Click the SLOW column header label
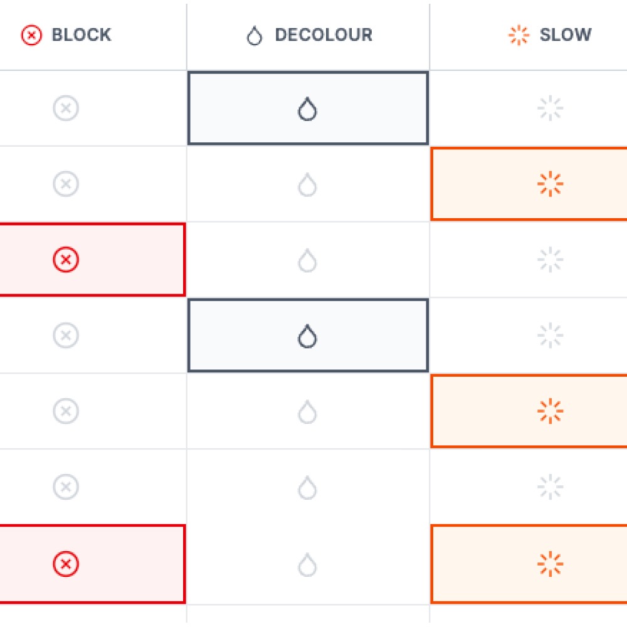The image size is (627, 627). point(565,35)
